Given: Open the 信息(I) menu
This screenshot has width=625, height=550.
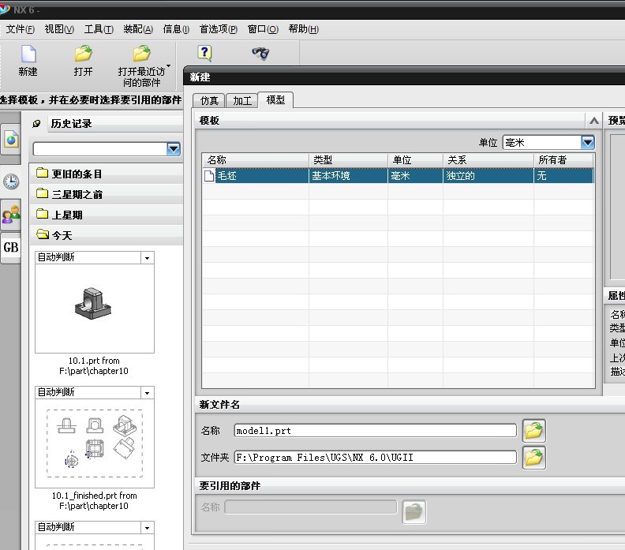Looking at the screenshot, I should point(176,29).
